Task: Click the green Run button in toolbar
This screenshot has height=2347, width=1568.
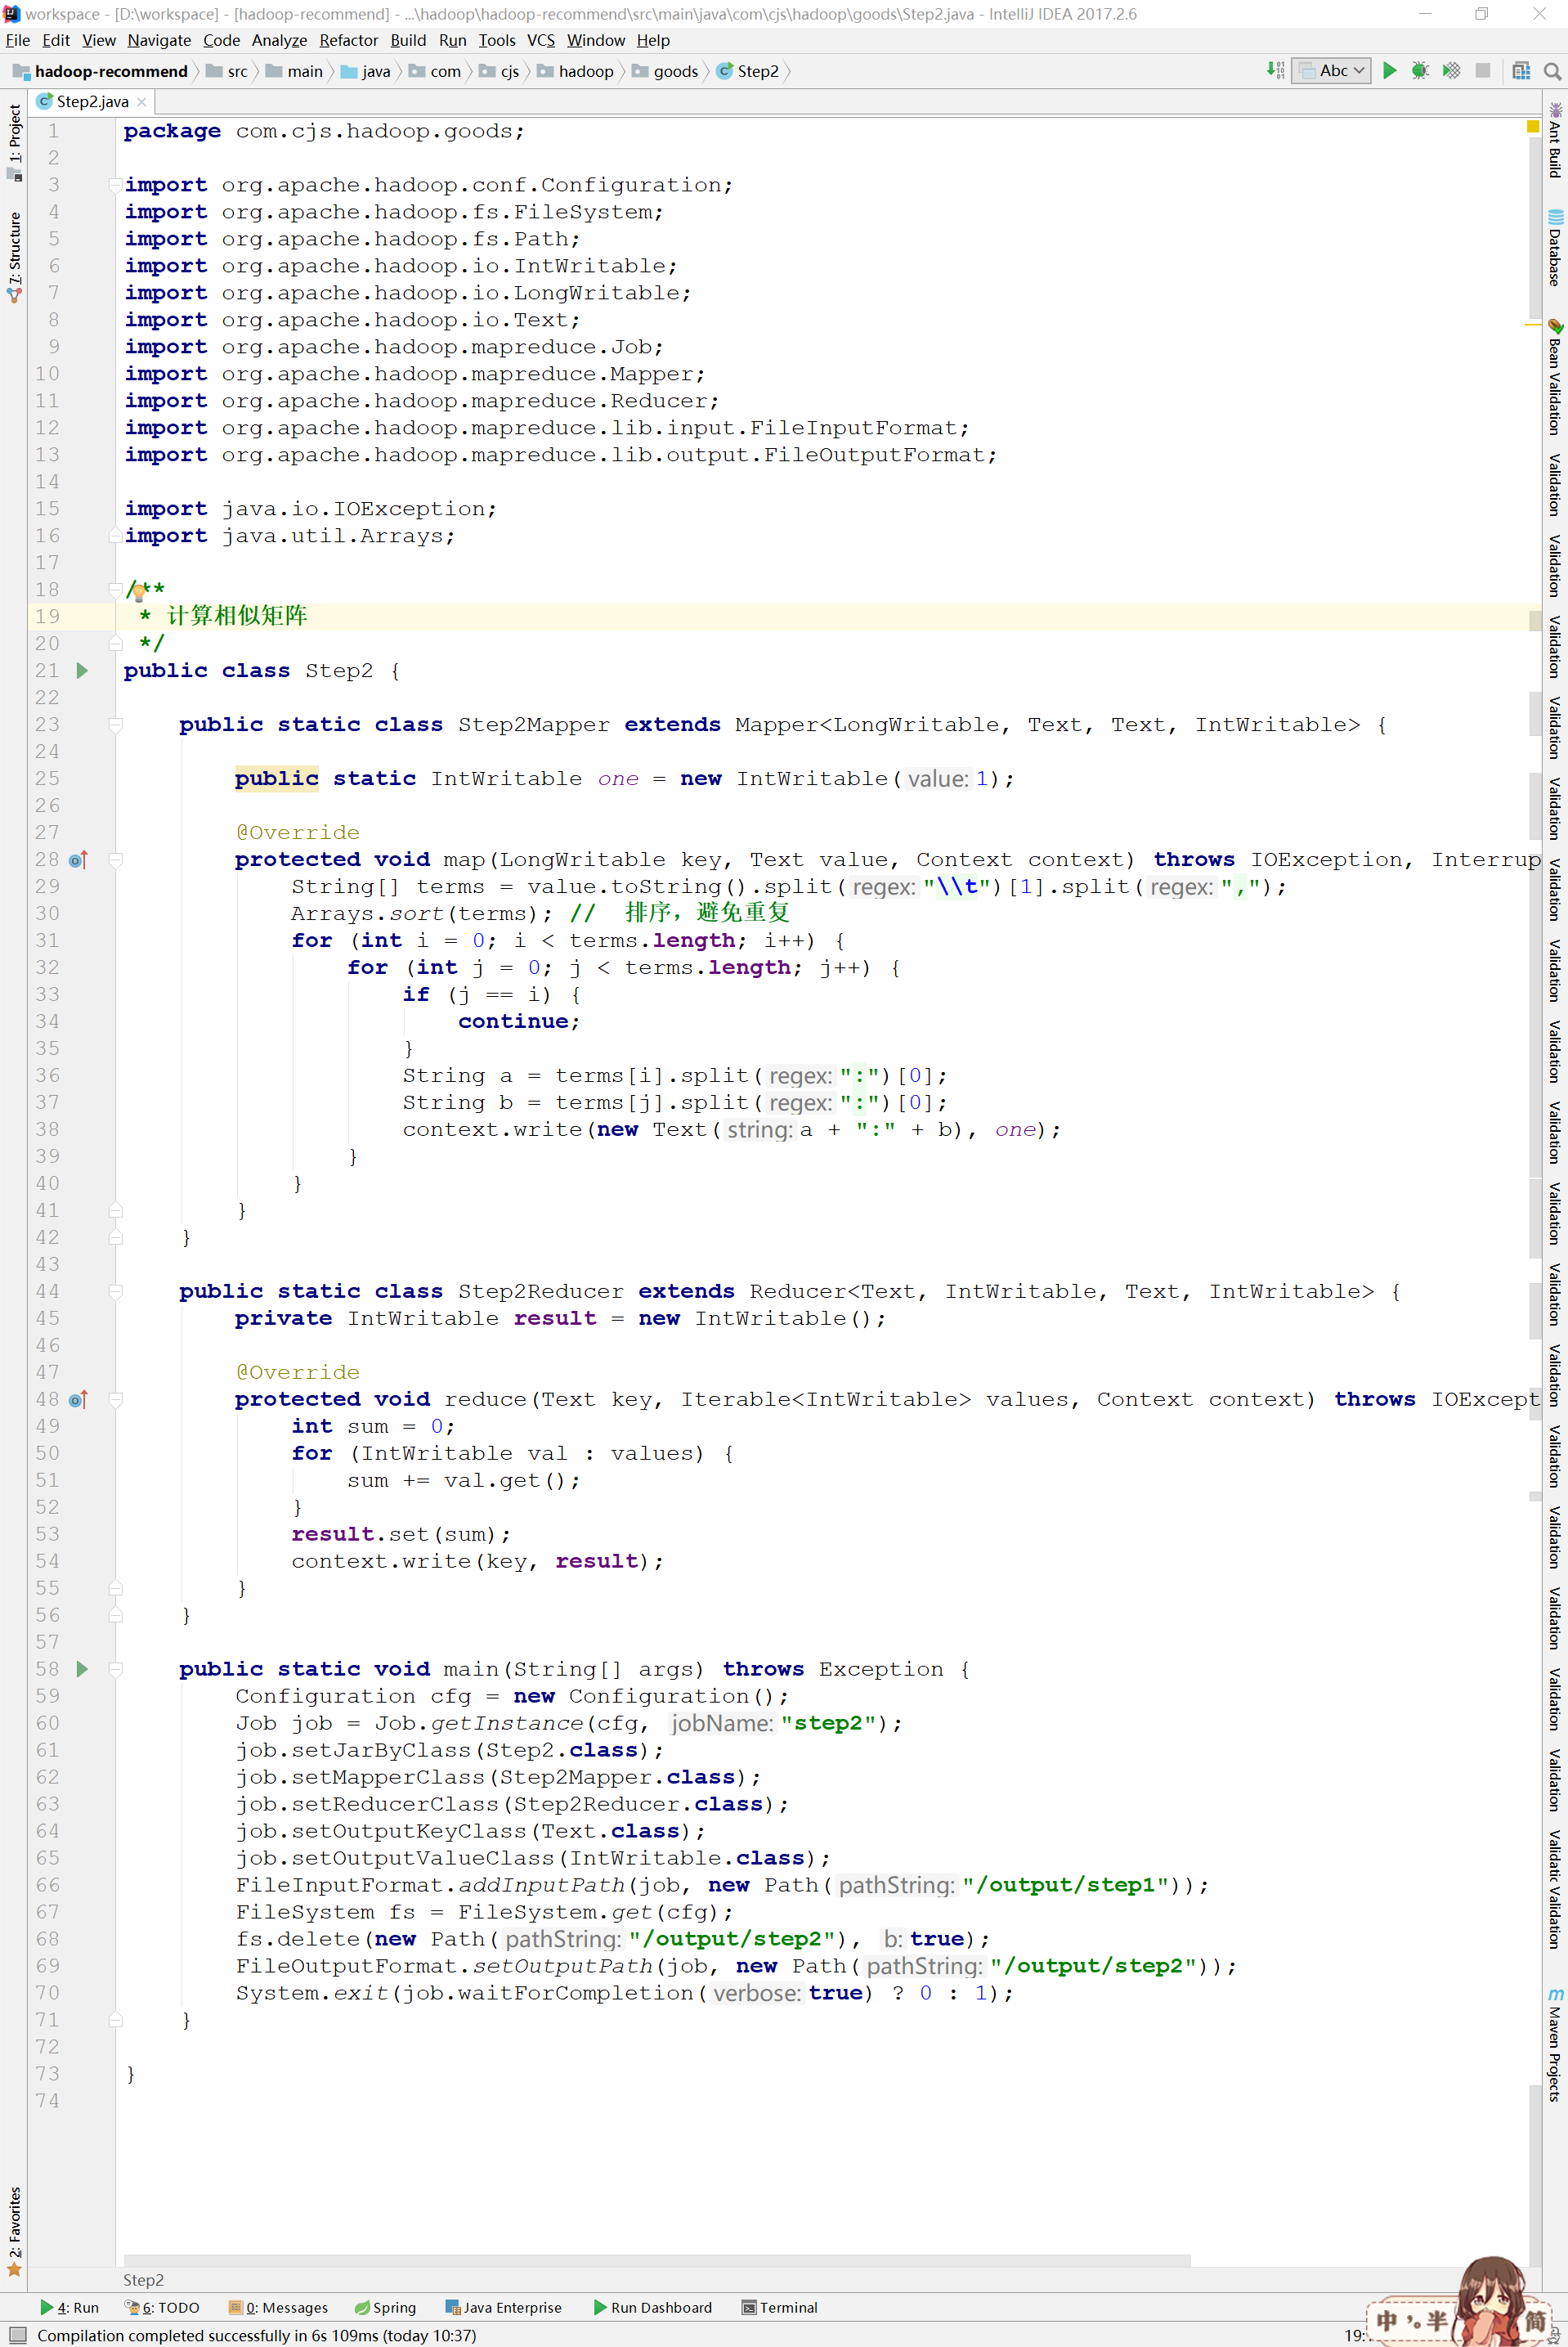Action: tap(1389, 71)
